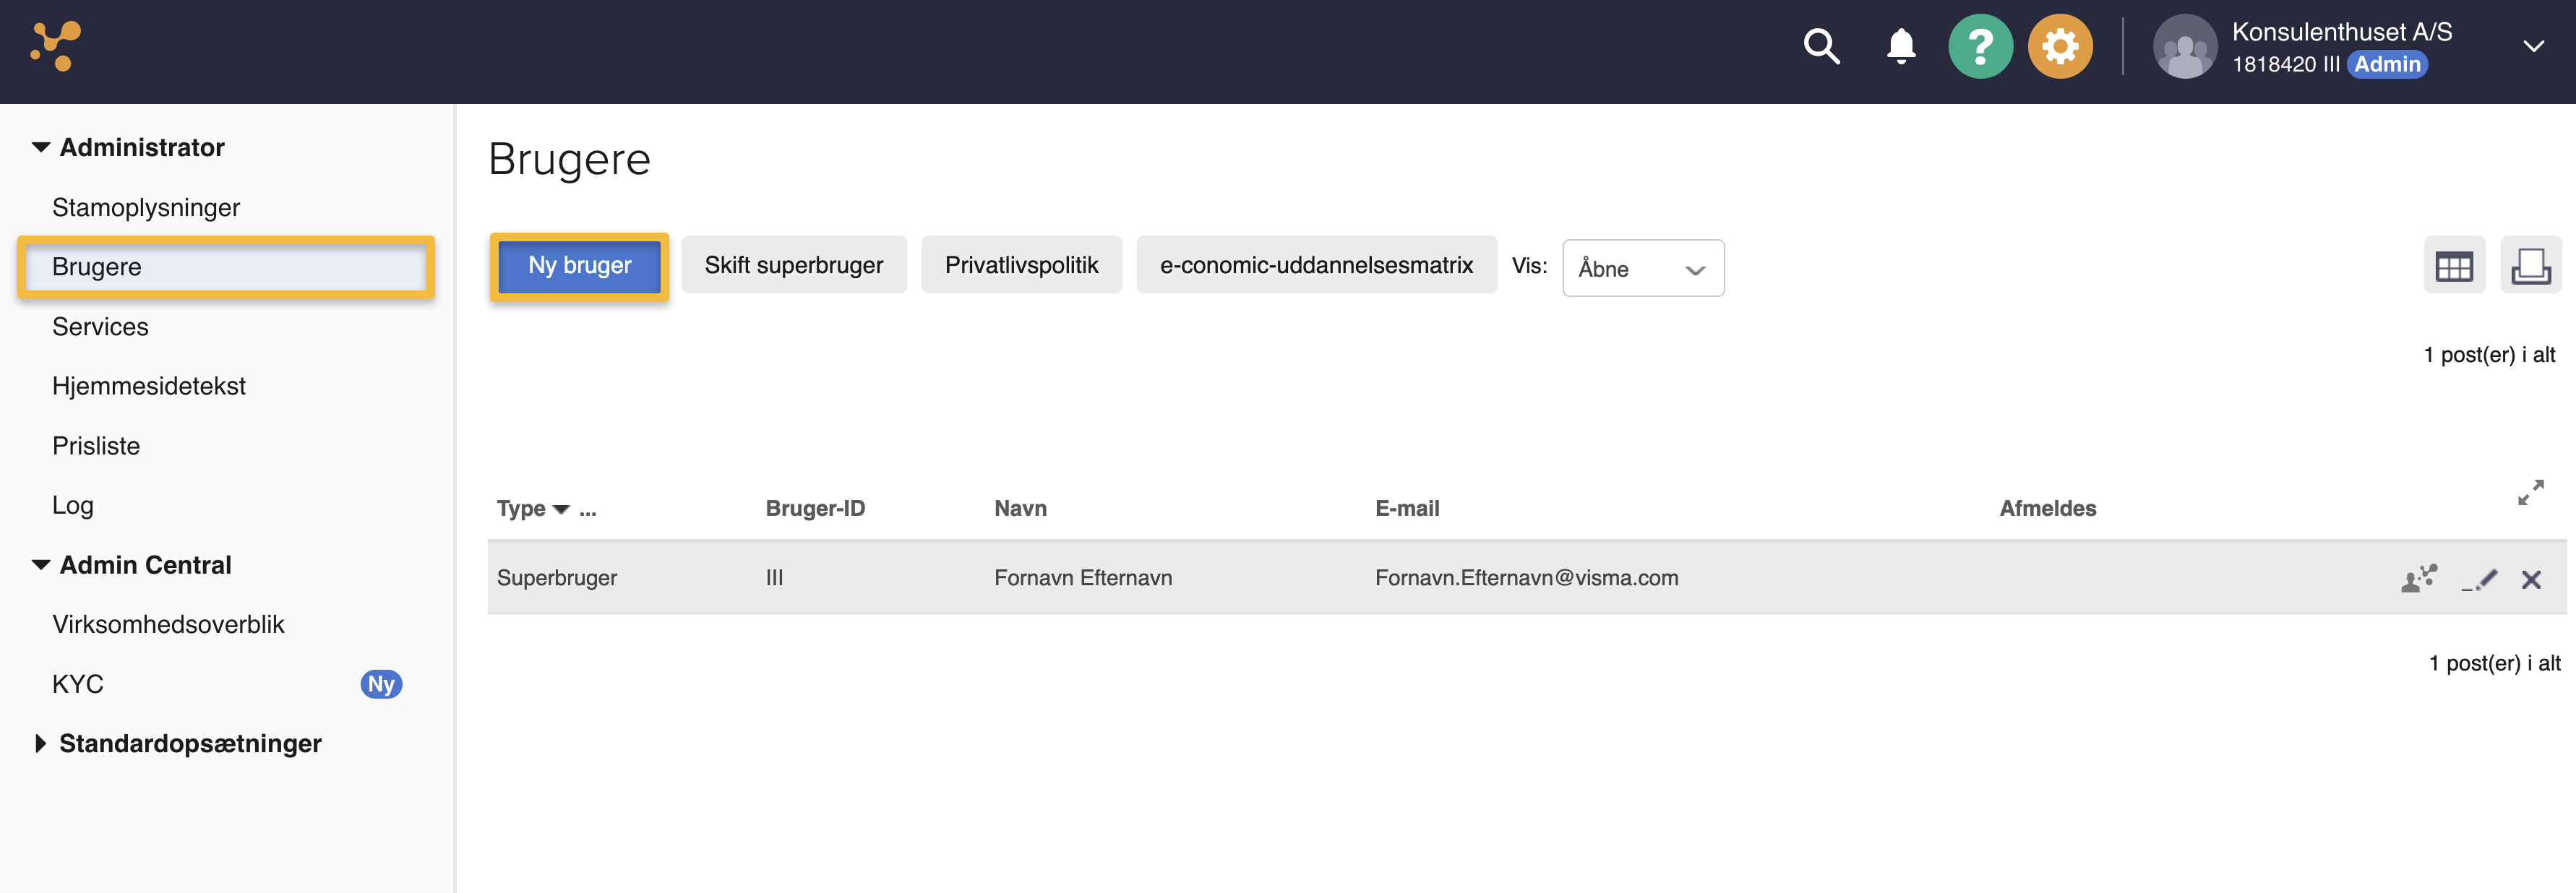Click the Skift superbruger button
This screenshot has width=2576, height=893.
coord(793,265)
